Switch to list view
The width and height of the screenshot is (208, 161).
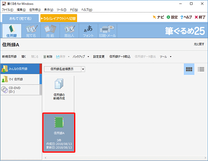pyautogui.click(x=201, y=69)
